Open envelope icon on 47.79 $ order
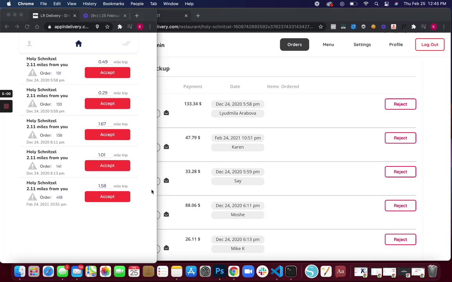The image size is (452, 282). coord(166,147)
